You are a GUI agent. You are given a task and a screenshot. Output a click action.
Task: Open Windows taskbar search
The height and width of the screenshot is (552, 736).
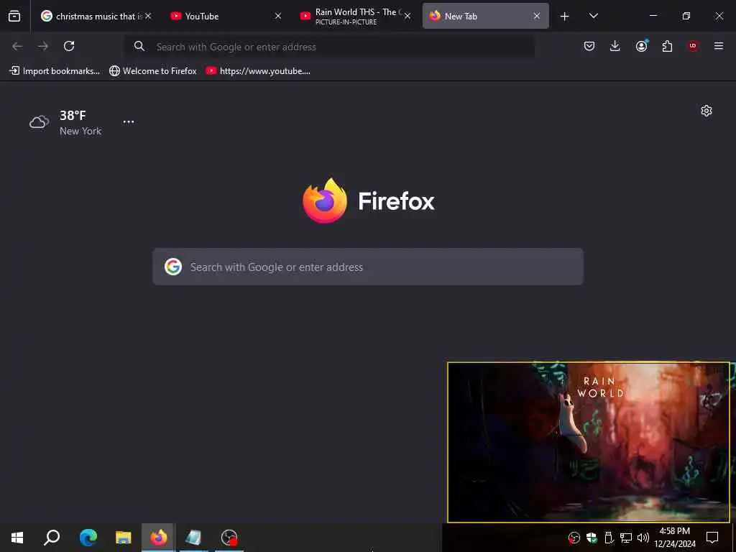[x=52, y=538]
